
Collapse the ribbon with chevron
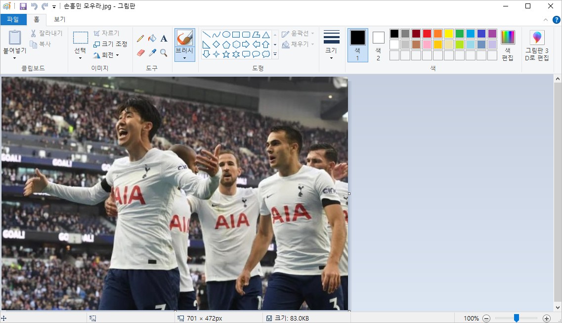[x=546, y=20]
